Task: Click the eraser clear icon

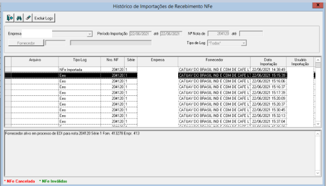Action: [x=28, y=18]
